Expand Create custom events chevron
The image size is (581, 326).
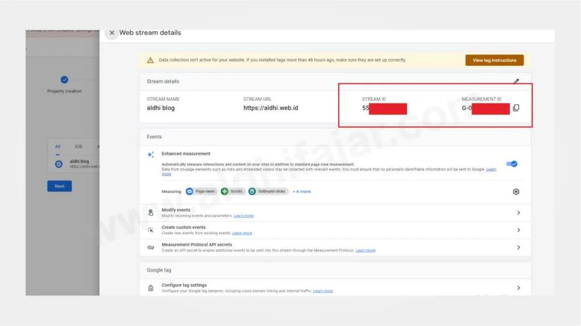tap(519, 230)
